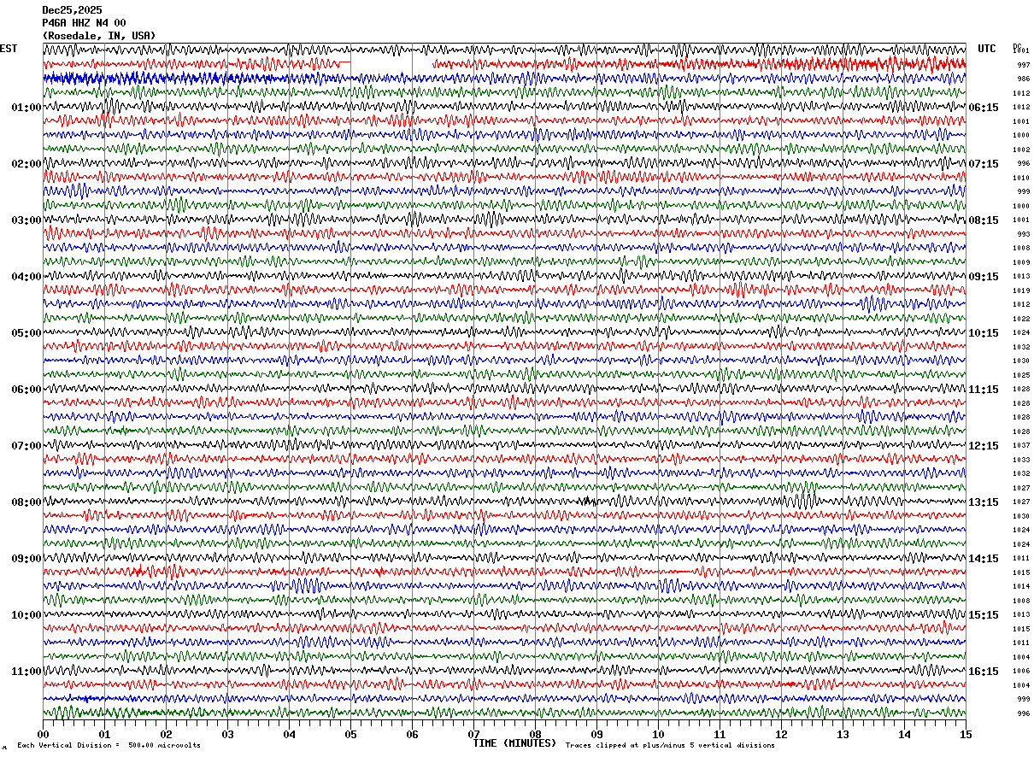Click the 10:15 UTC time label
Image resolution: width=1034 pixels, height=757 pixels.
(984, 333)
